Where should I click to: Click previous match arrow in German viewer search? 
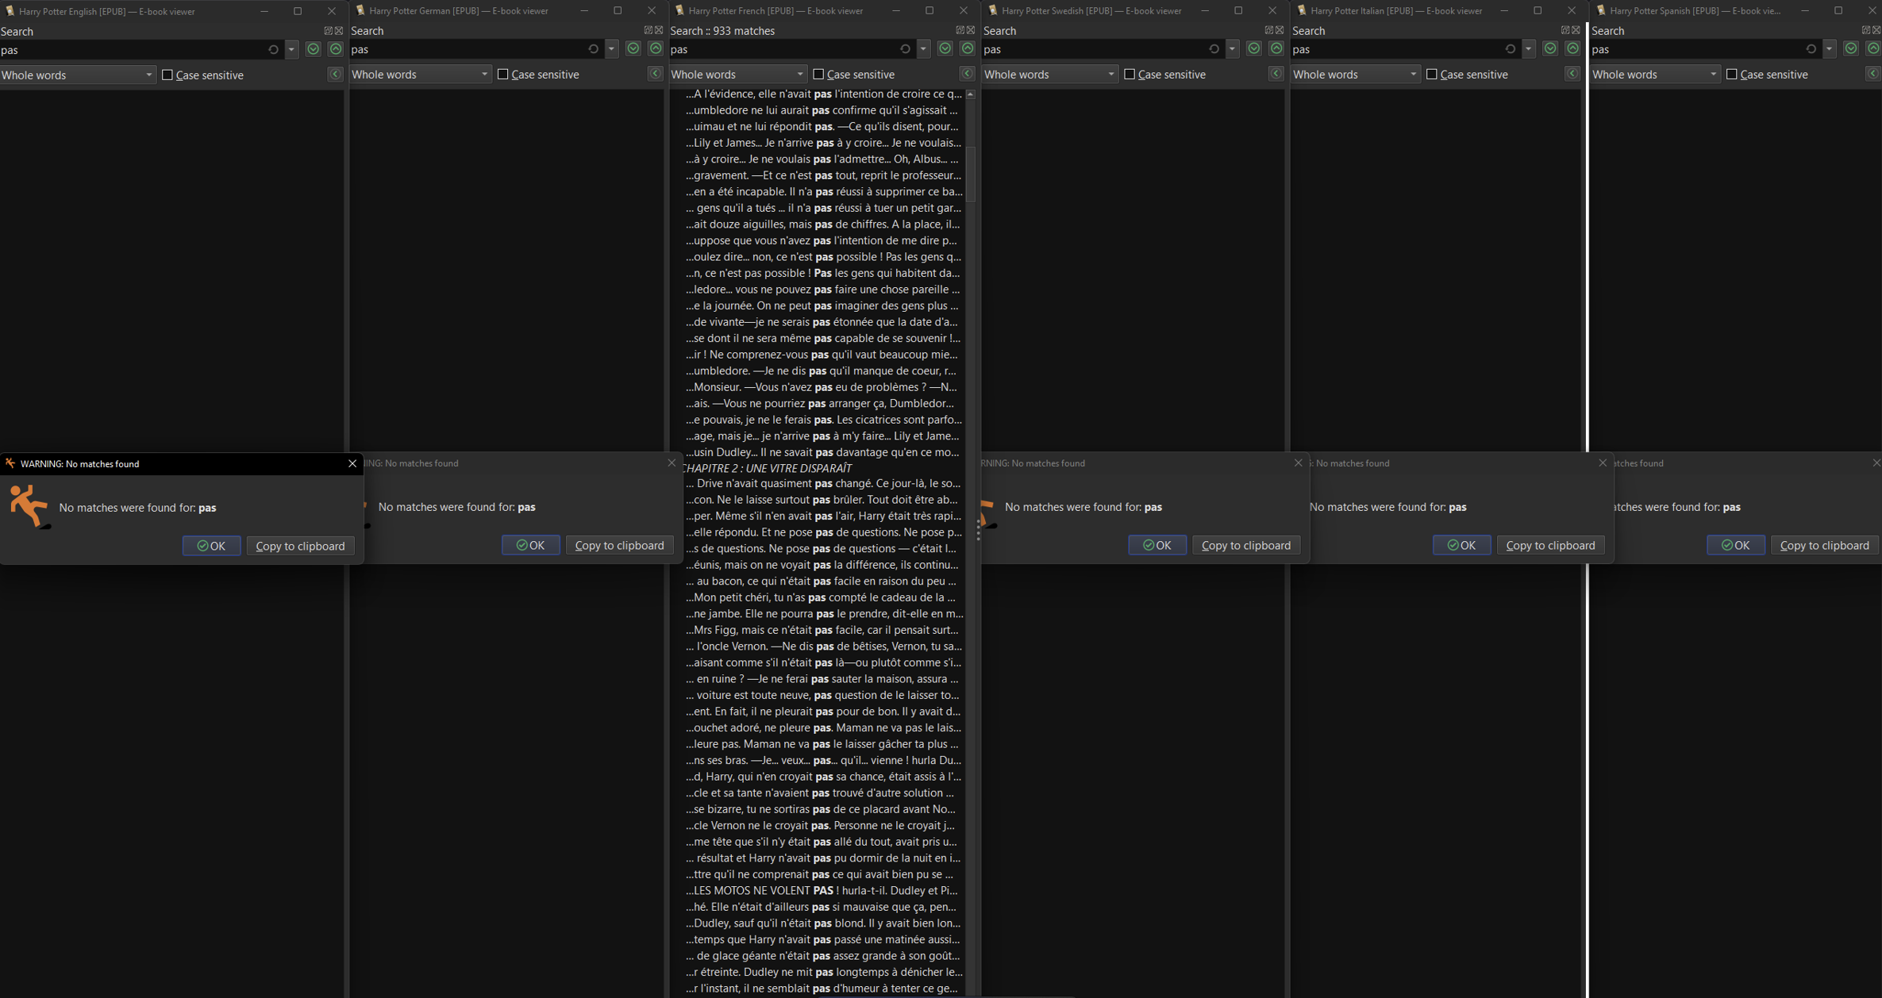pyautogui.click(x=656, y=48)
